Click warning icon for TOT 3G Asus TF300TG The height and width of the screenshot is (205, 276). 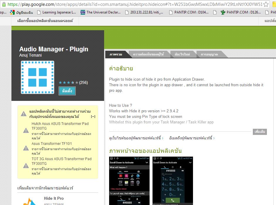pos(26,166)
